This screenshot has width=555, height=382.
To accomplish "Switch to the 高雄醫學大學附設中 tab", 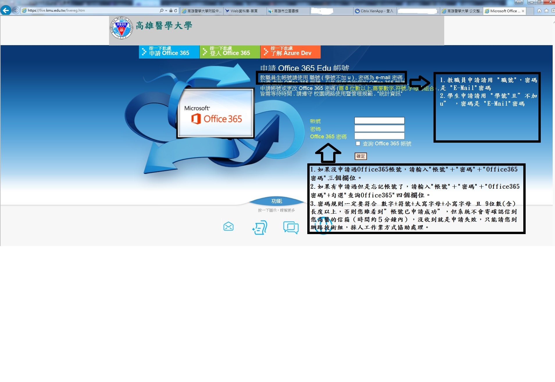I will click(x=201, y=11).
